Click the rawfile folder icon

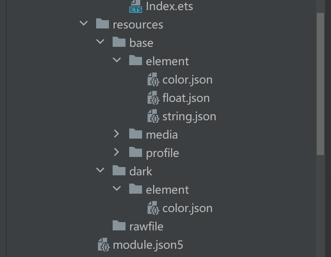pos(119,226)
